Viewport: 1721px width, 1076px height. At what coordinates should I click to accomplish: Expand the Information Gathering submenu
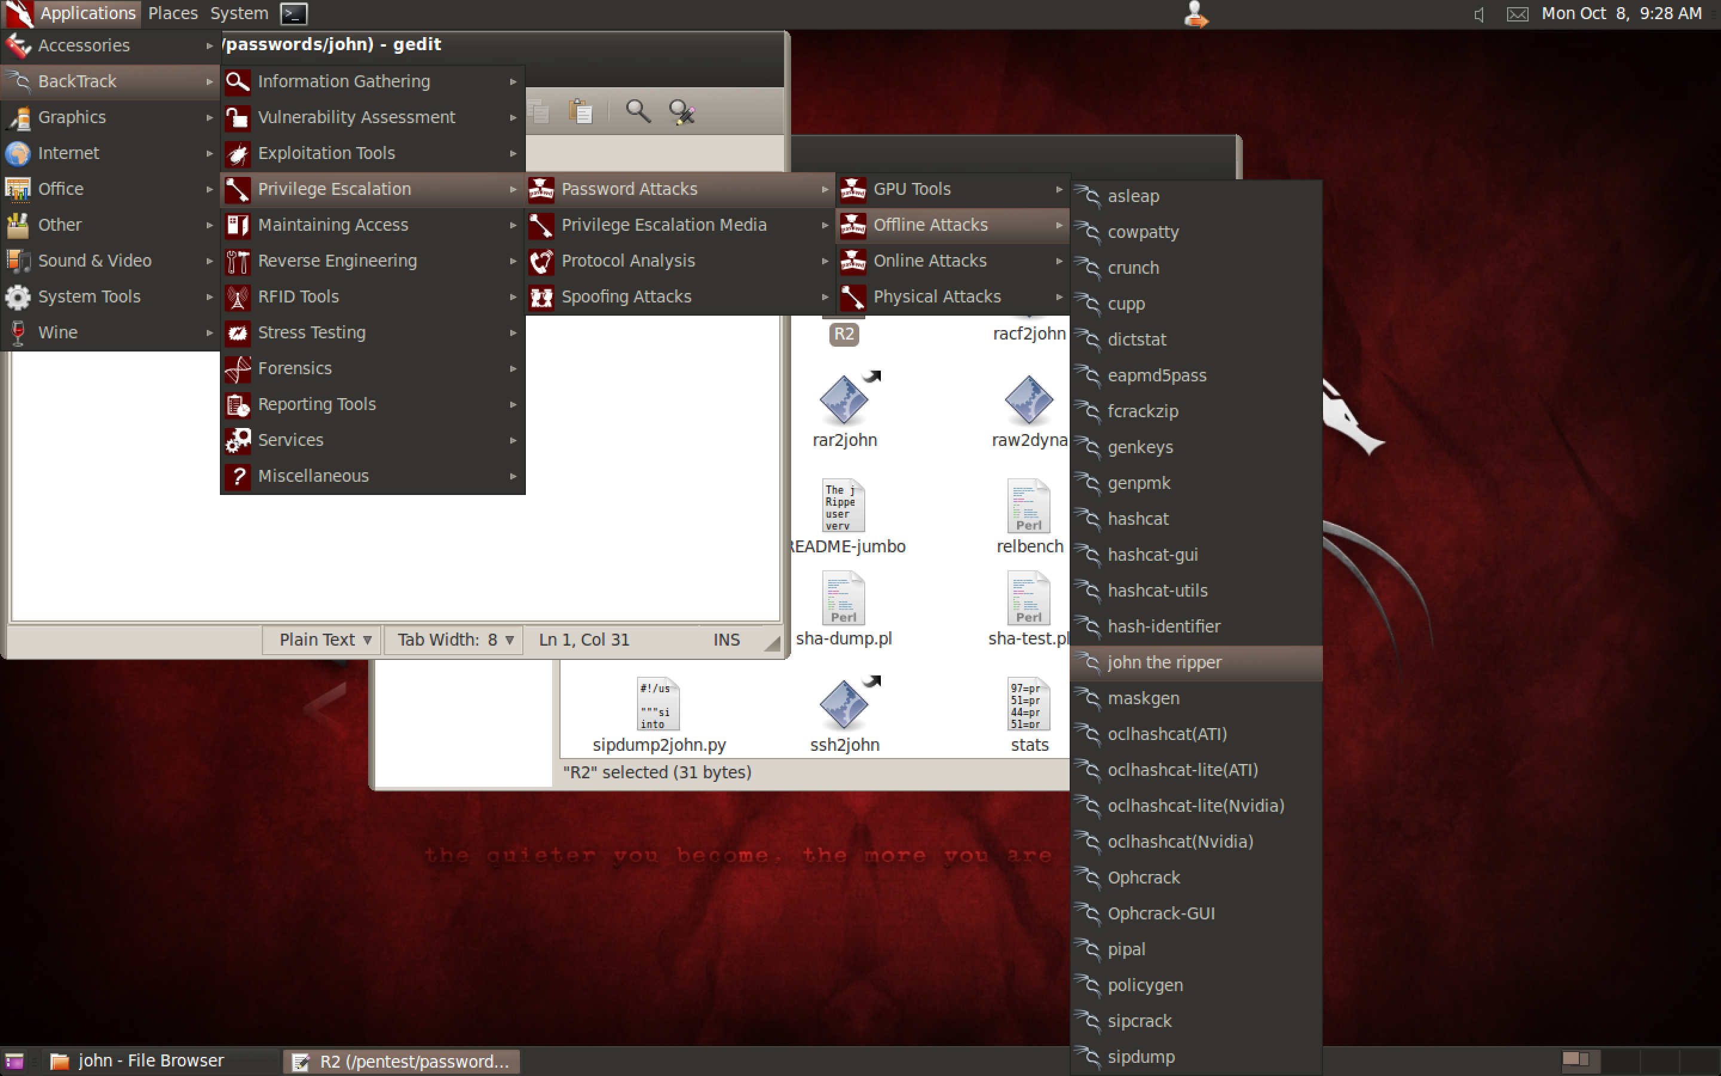coord(373,82)
